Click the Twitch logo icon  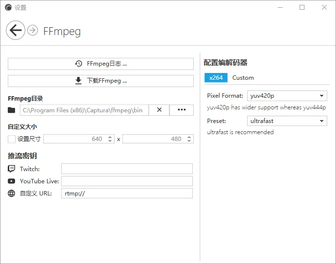click(x=11, y=169)
